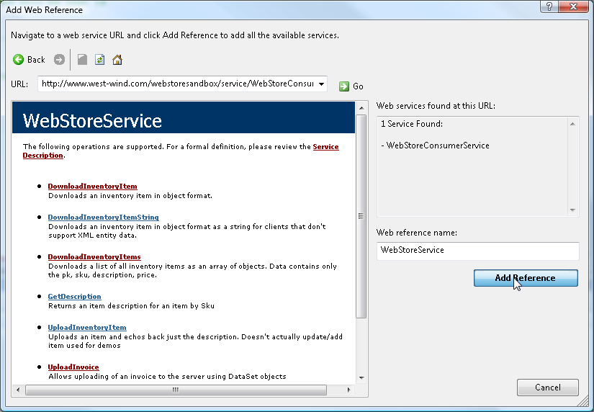Click the Home toolbar icon
Image resolution: width=594 pixels, height=412 pixels.
pos(117,60)
